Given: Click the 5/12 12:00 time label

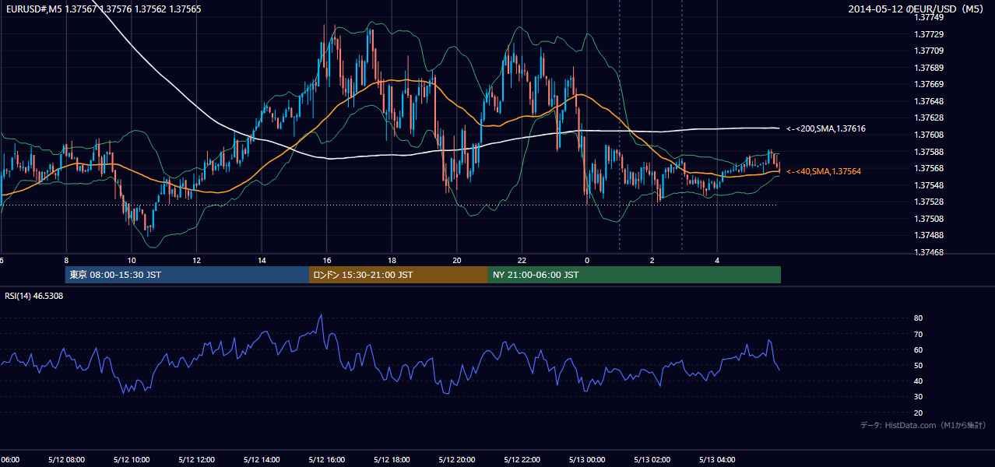Looking at the screenshot, I should 196,460.
